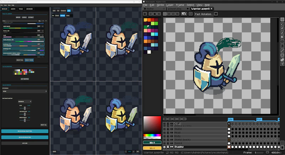The height and width of the screenshot is (155, 285).
Task: Click the IMPORT palette button
Action: [18, 17]
